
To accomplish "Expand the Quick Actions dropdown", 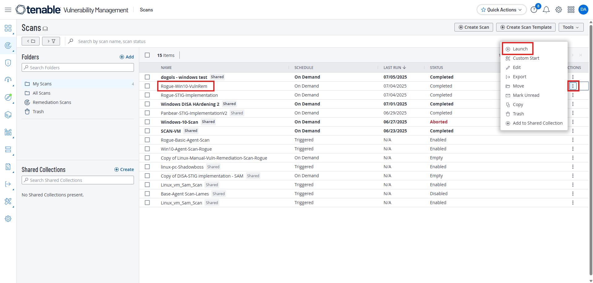I will 501,10.
